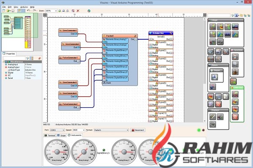Image resolution: width=253 pixels, height=168 pixels.
Task: Open the Arduino menu
Action: click(24, 7)
